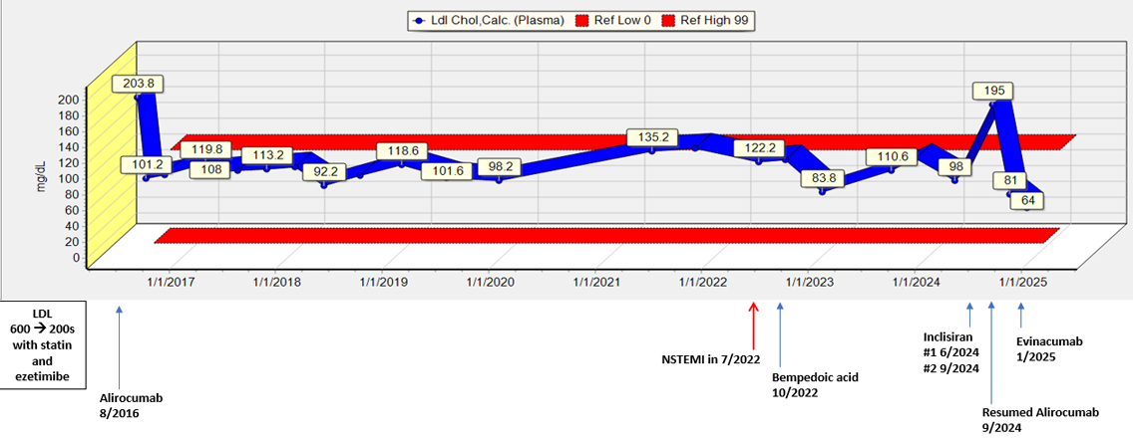This screenshot has width=1133, height=438.
Task: Select the Ref Low 0 red swatch
Action: click(586, 20)
